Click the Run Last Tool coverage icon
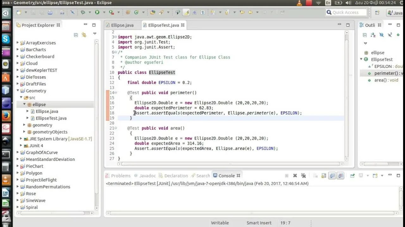Screen dimensions: 405x227 pyautogui.click(x=111, y=12)
